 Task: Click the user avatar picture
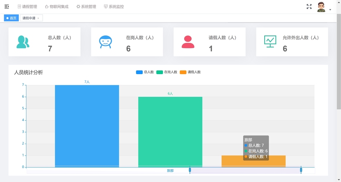[x=321, y=7]
